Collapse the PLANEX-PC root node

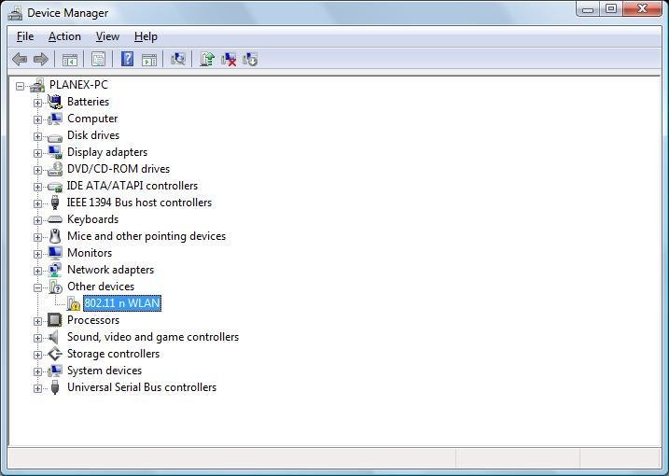click(20, 86)
